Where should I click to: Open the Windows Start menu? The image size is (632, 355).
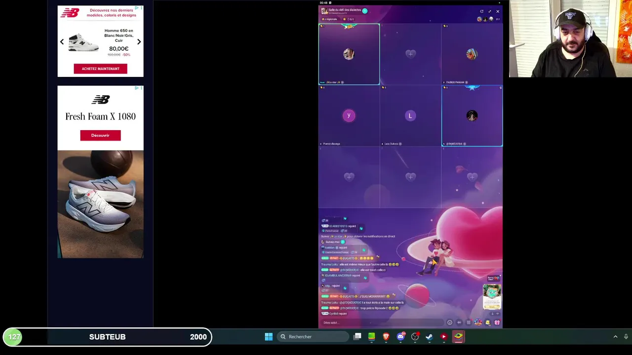click(x=269, y=337)
